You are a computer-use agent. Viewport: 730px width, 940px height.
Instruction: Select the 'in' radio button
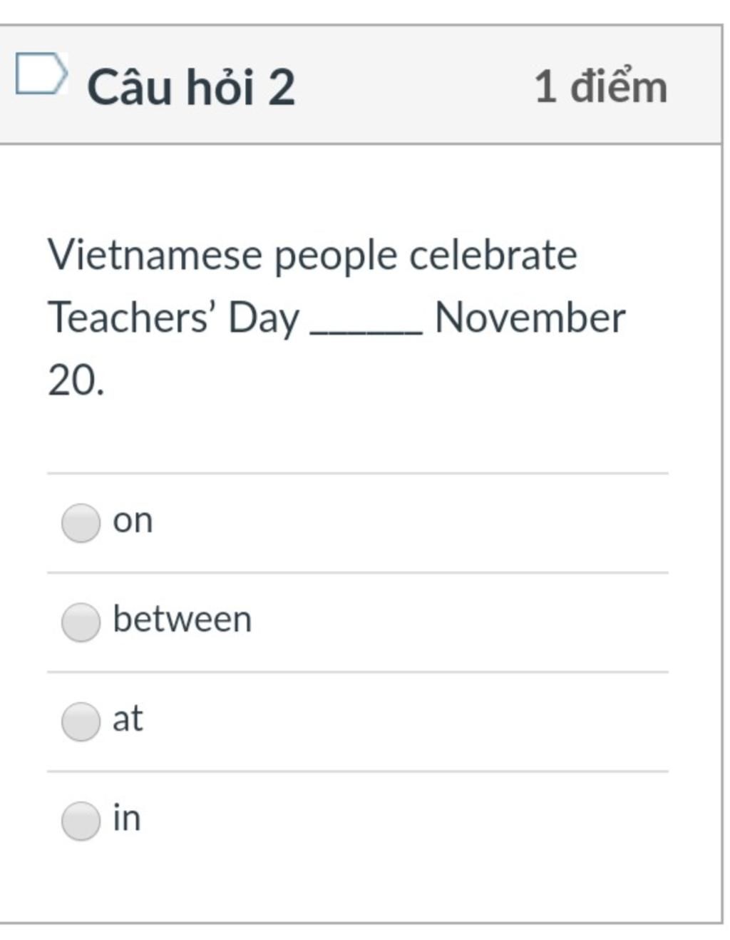(81, 821)
